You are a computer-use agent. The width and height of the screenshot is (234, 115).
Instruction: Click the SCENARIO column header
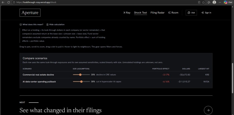(27, 69)
